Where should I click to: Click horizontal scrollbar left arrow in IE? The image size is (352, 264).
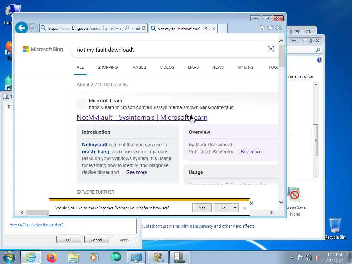pyautogui.click(x=22, y=212)
